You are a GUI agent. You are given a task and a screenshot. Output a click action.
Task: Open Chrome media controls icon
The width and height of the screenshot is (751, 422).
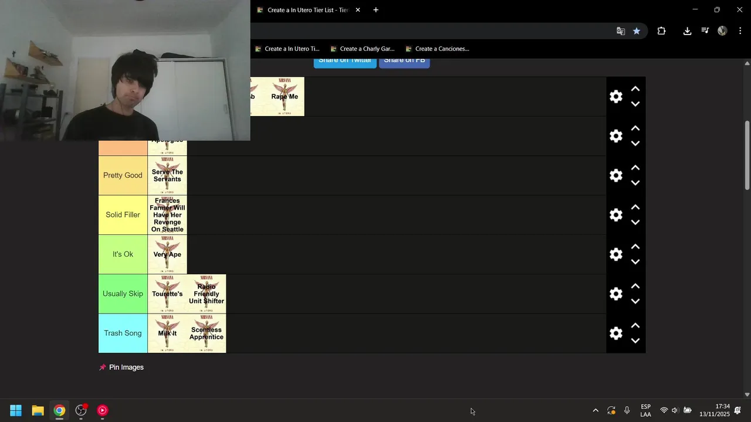tap(705, 31)
